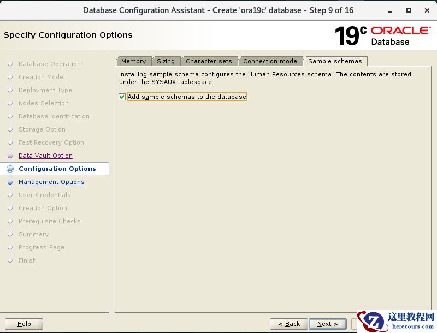This screenshot has width=437, height=333.
Task: Click the Database Identification step label
Action: [54, 116]
